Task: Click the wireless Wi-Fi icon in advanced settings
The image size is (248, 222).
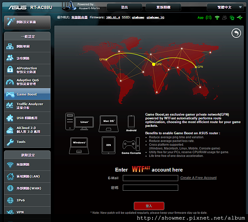Action: click(x=10, y=165)
